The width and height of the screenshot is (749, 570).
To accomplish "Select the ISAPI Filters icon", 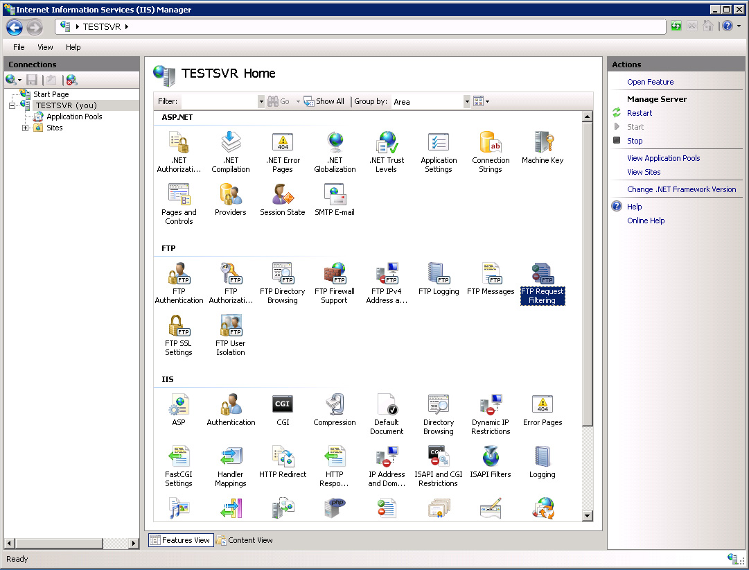I will tap(491, 462).
